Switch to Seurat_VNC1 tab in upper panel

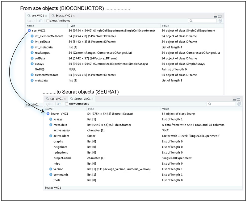[x=64, y=16]
